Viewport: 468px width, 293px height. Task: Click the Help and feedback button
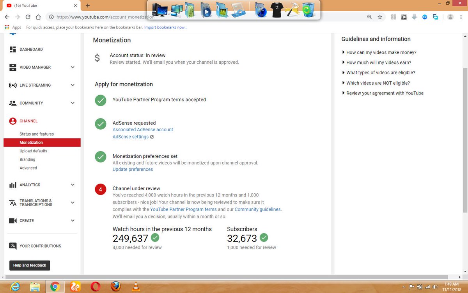(30, 265)
